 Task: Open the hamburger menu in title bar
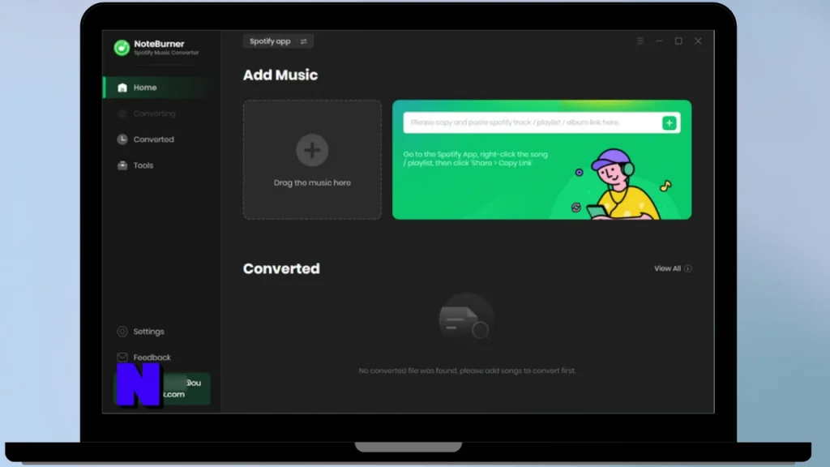pos(640,41)
